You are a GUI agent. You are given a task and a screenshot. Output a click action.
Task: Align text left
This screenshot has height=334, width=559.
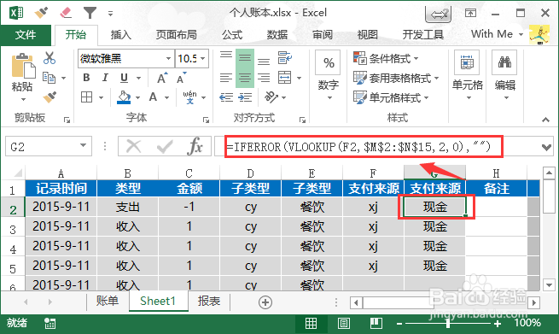coord(226,78)
